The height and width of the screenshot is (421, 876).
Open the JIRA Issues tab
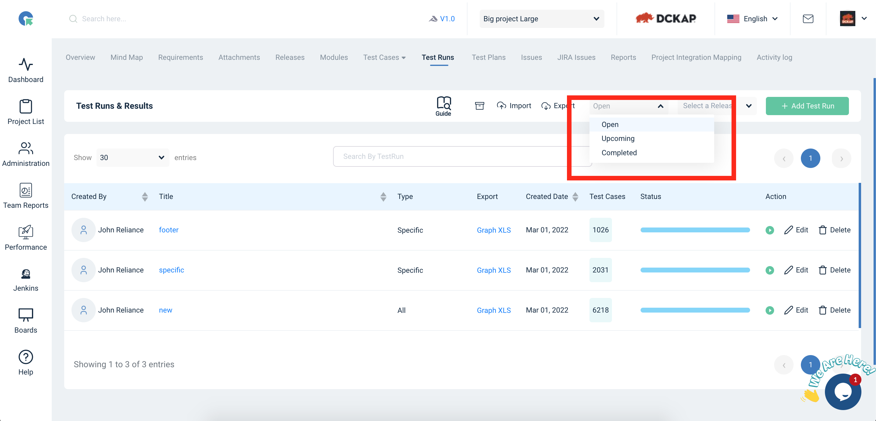pyautogui.click(x=576, y=57)
